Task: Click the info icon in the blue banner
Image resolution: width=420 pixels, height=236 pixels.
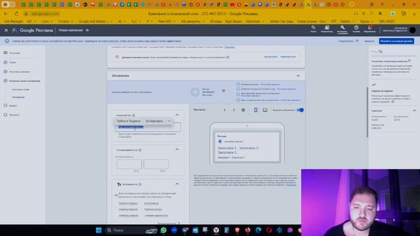Action: (x=7, y=41)
